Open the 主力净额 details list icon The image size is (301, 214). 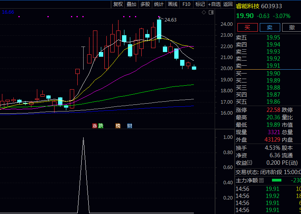[262, 180]
